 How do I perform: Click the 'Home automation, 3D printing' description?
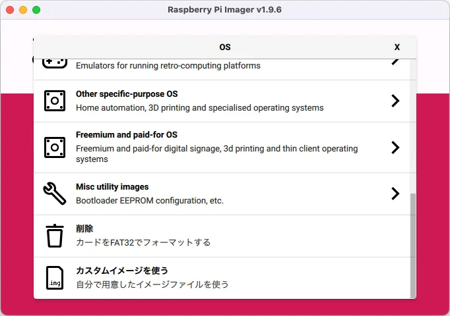tap(199, 108)
